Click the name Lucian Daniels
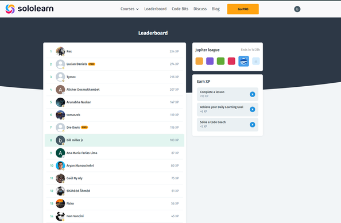Screen dimensions: 341x223 pyautogui.click(x=76, y=64)
